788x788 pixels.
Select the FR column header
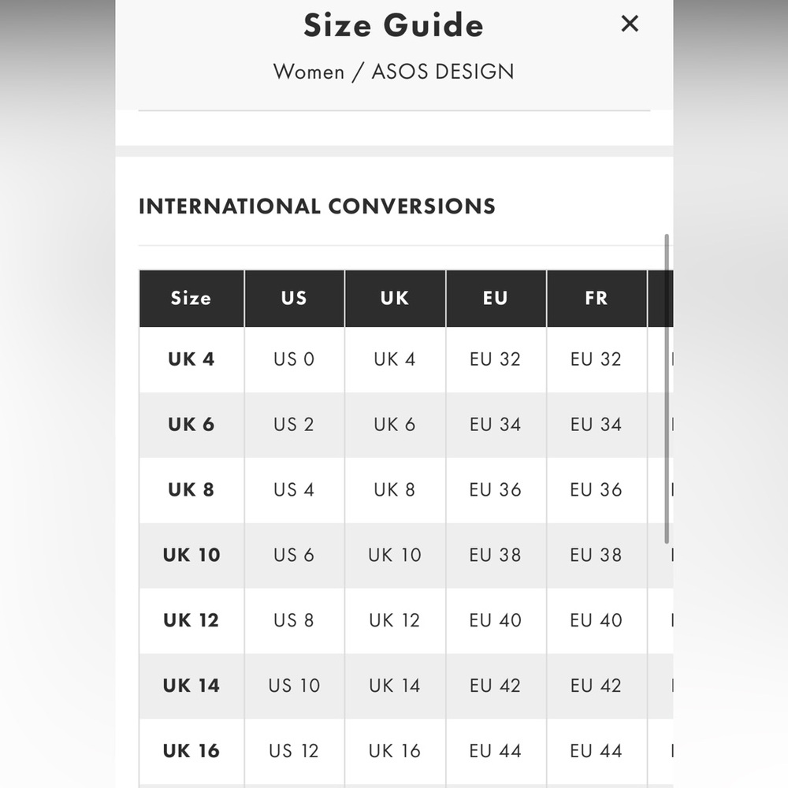pos(597,299)
